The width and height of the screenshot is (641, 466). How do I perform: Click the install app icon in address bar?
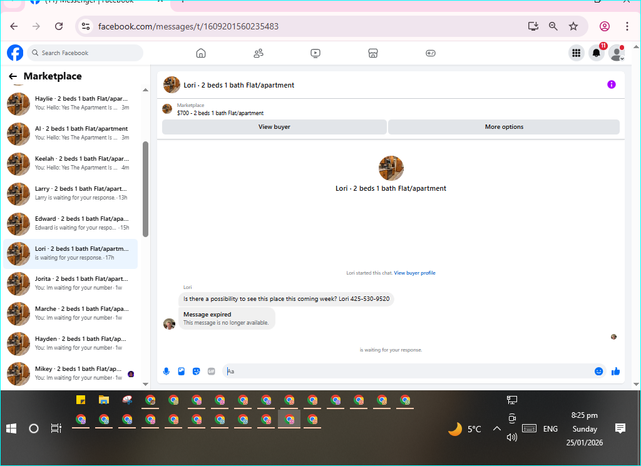click(533, 26)
